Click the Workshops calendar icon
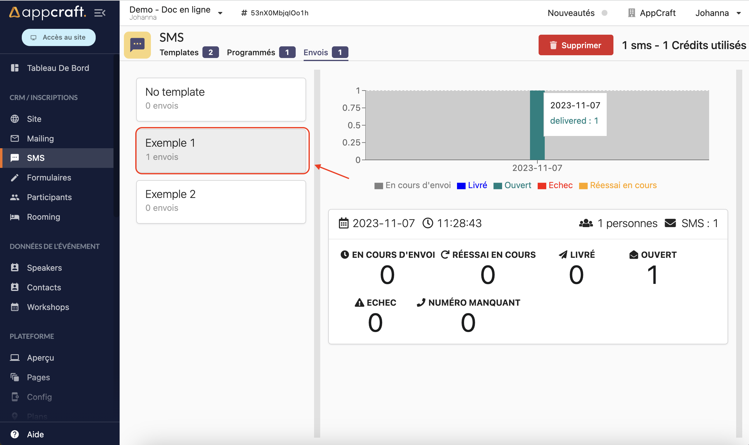The height and width of the screenshot is (445, 749). [15, 307]
